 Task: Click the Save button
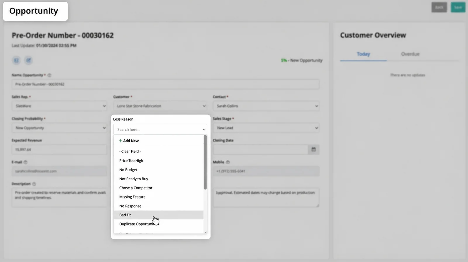tap(458, 7)
